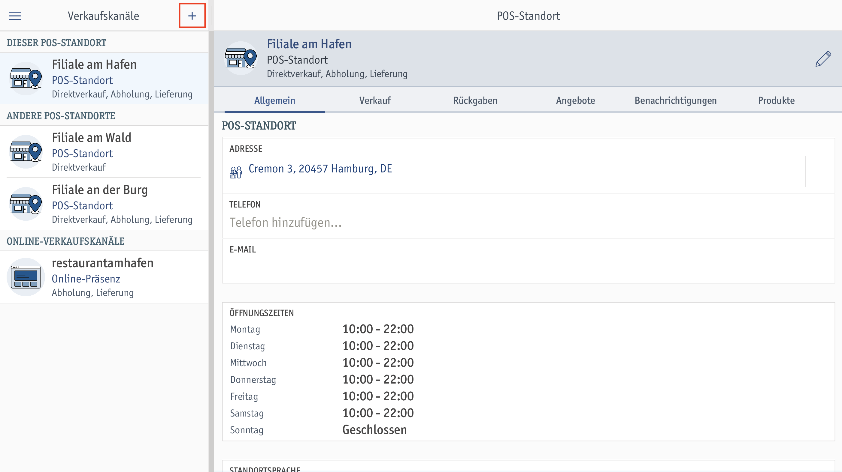
Task: Click POS-Standort link under Filiale am Wald
Action: click(x=82, y=154)
